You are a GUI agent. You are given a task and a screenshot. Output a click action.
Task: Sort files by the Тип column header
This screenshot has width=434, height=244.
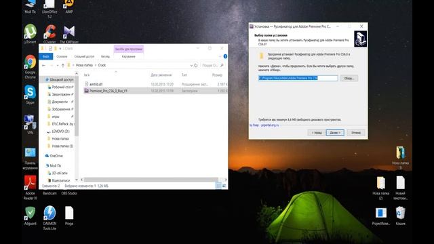pos(184,75)
